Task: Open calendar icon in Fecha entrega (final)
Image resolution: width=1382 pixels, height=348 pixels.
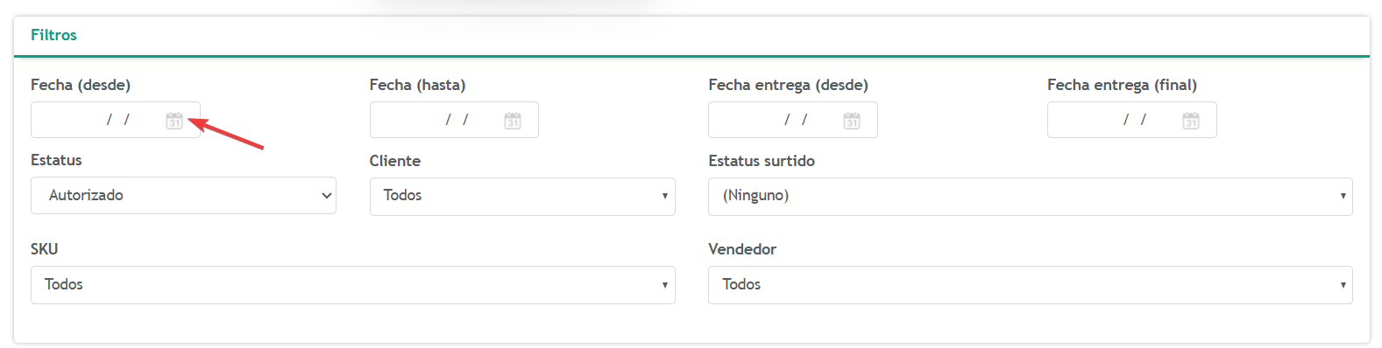Action: pos(1190,121)
